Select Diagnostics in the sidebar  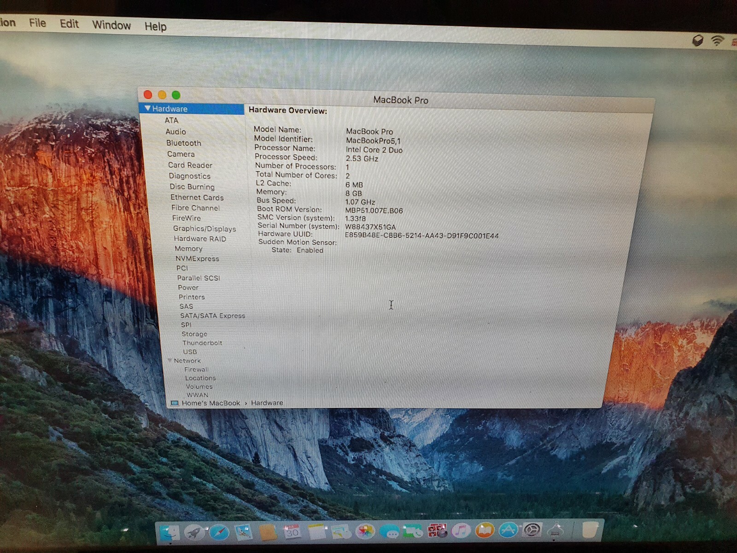click(x=190, y=176)
